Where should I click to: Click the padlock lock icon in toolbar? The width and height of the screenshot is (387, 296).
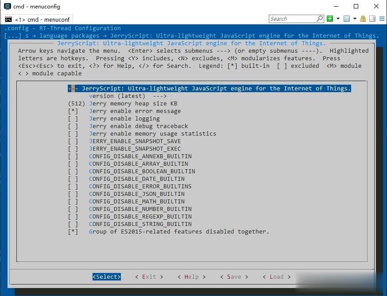(363, 19)
